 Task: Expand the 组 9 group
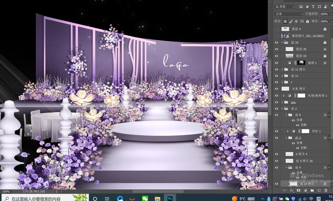[286, 115]
